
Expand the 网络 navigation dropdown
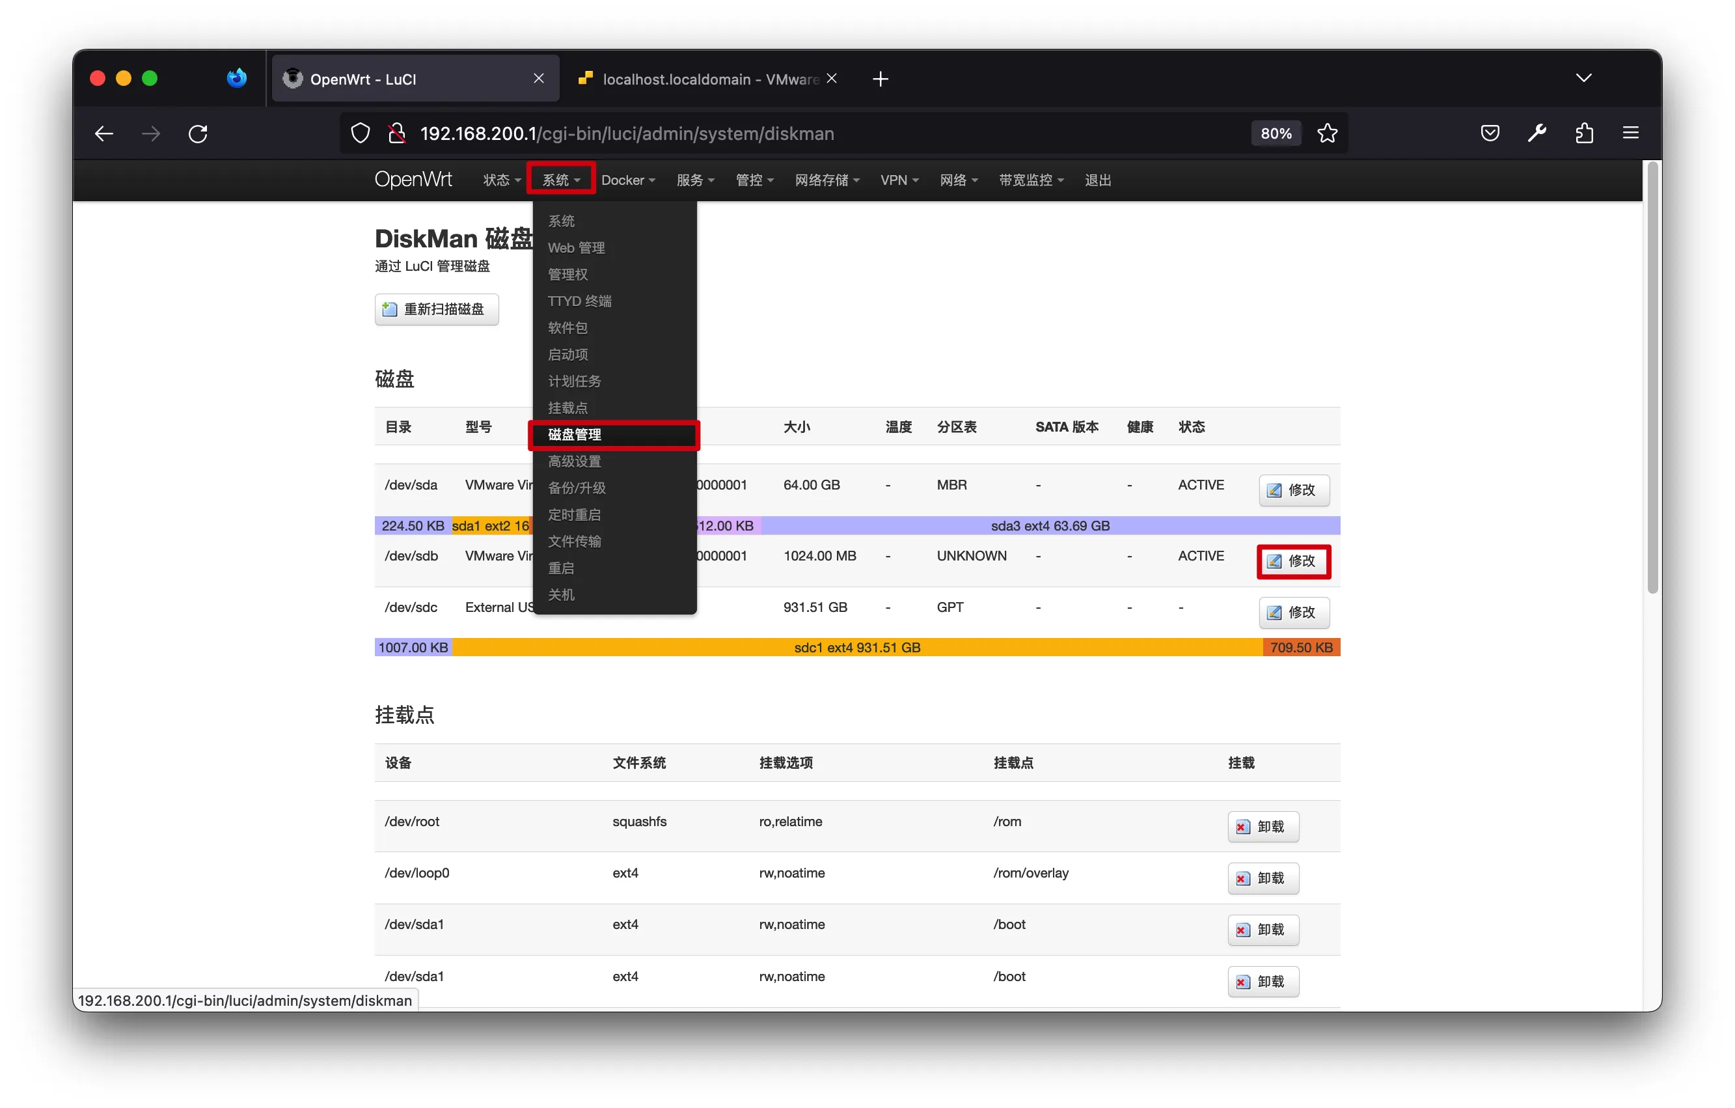[958, 180]
